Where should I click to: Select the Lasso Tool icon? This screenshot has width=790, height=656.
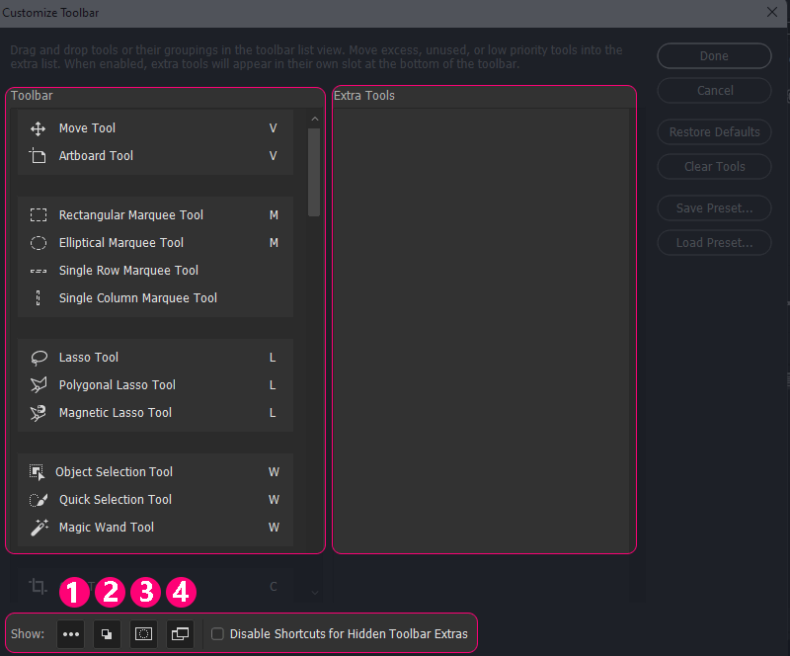(x=39, y=358)
